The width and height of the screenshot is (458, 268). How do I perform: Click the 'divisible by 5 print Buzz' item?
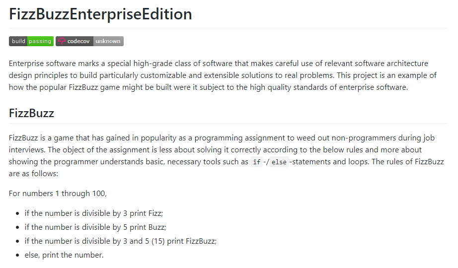95,227
